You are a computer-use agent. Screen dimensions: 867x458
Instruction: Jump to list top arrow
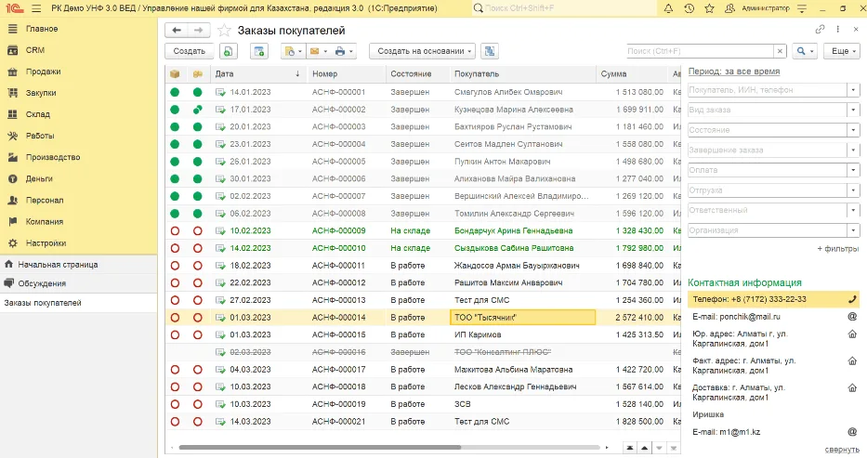(x=630, y=448)
